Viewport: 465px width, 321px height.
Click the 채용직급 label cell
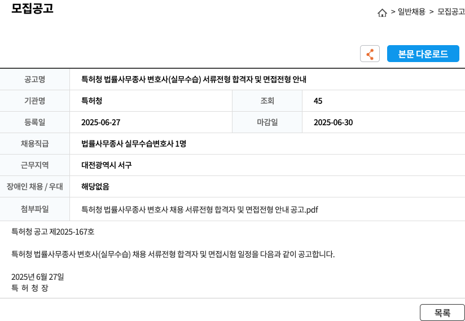pos(34,144)
